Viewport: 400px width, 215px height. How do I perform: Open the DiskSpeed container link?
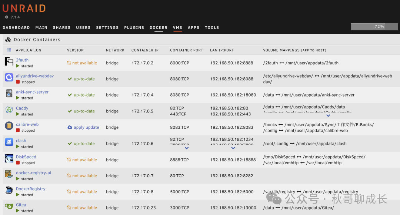(x=26, y=157)
